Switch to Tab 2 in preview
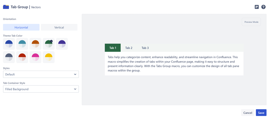Screen dimensions: 270x119 129,48
